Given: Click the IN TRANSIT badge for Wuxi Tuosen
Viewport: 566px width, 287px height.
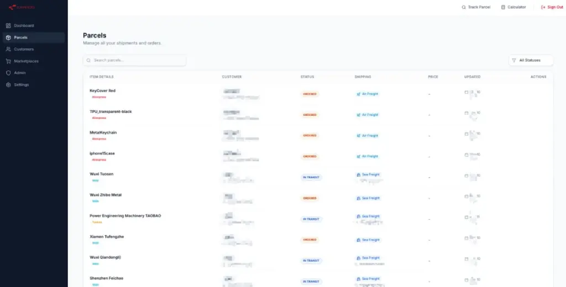Looking at the screenshot, I should pos(311,177).
